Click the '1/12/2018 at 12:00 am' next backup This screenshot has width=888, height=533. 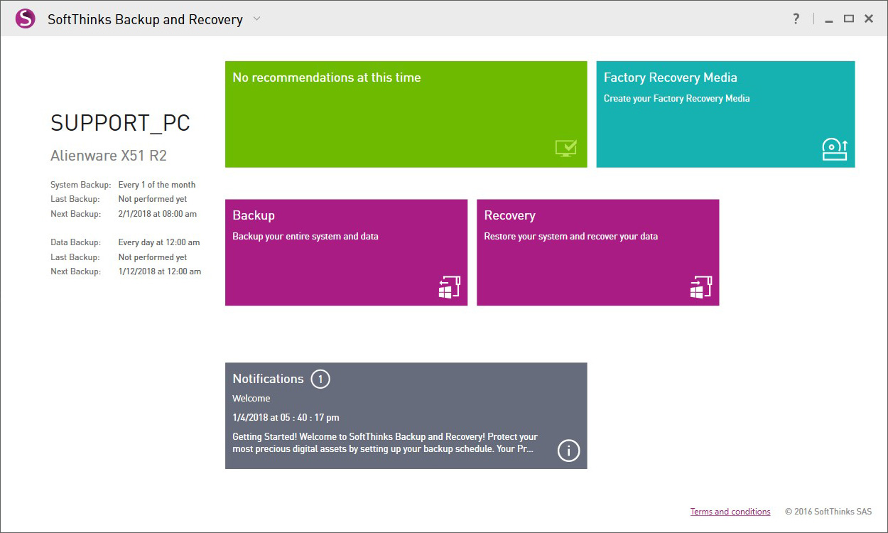click(160, 271)
